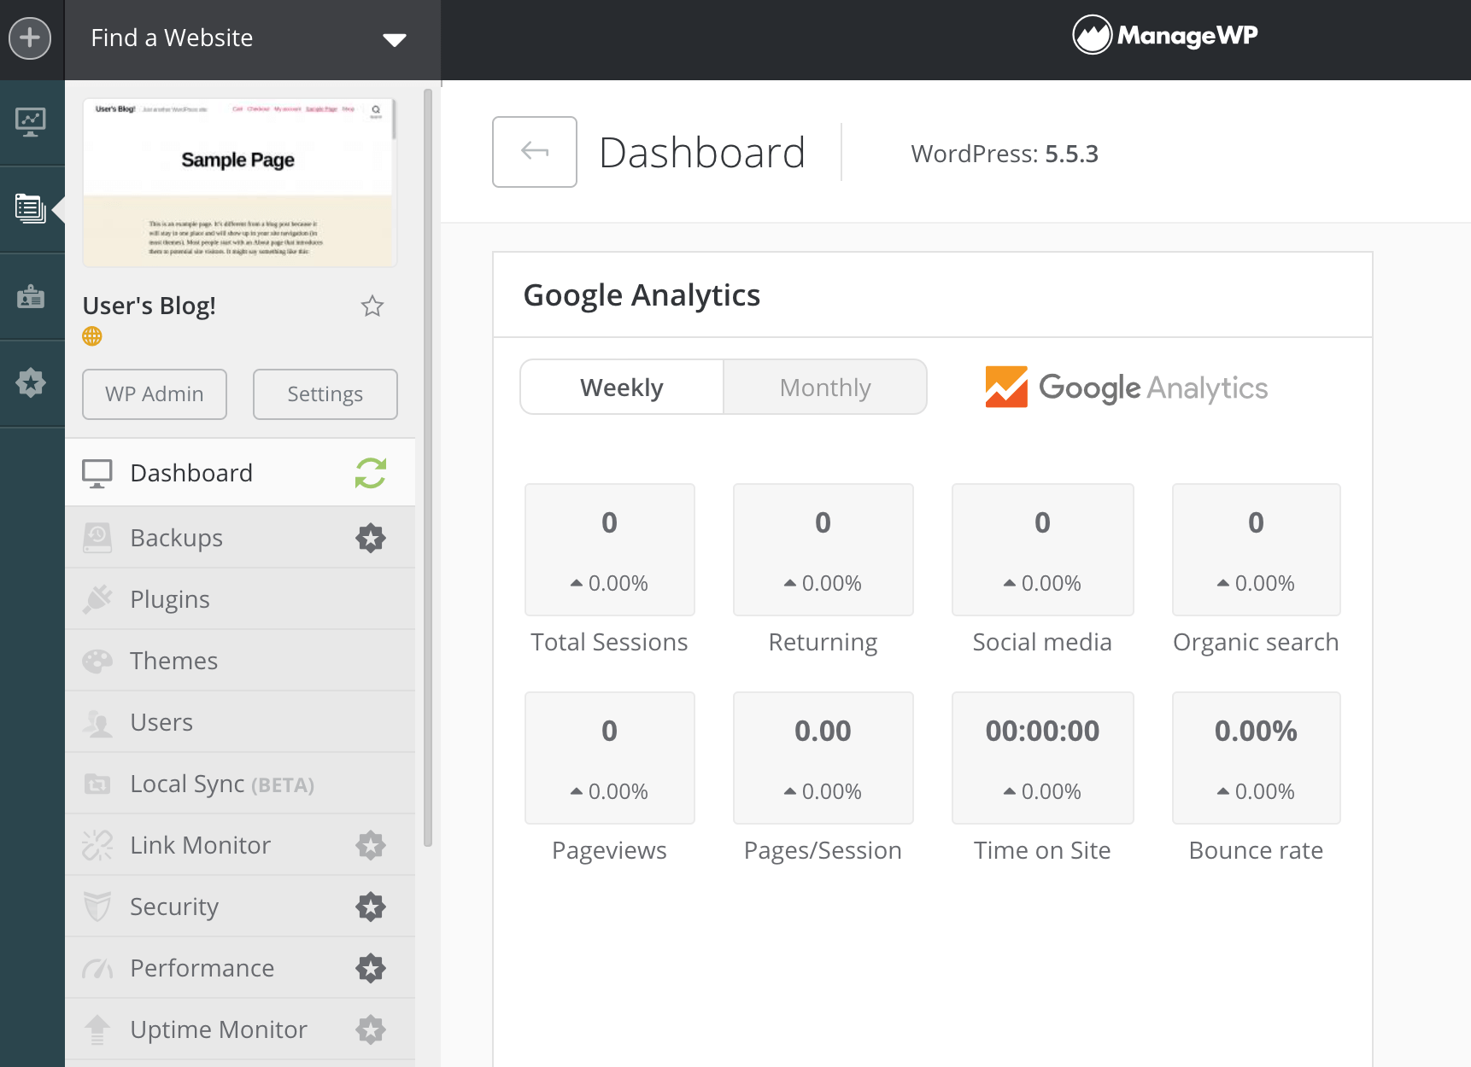This screenshot has height=1067, width=1471.
Task: Open the clients briefcase icon in left rail
Action: [31, 297]
